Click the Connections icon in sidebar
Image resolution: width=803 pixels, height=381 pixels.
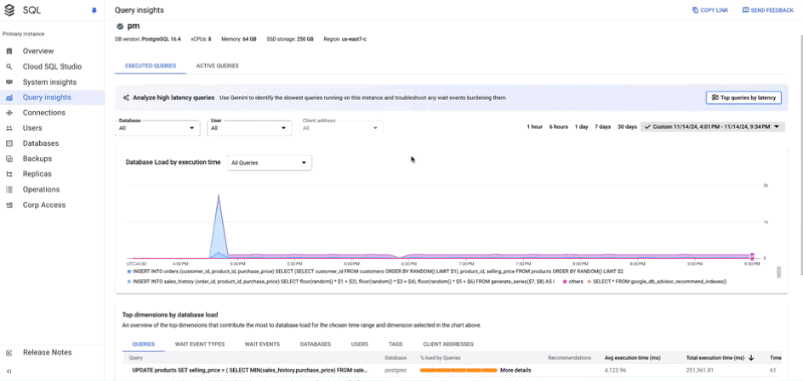point(9,113)
